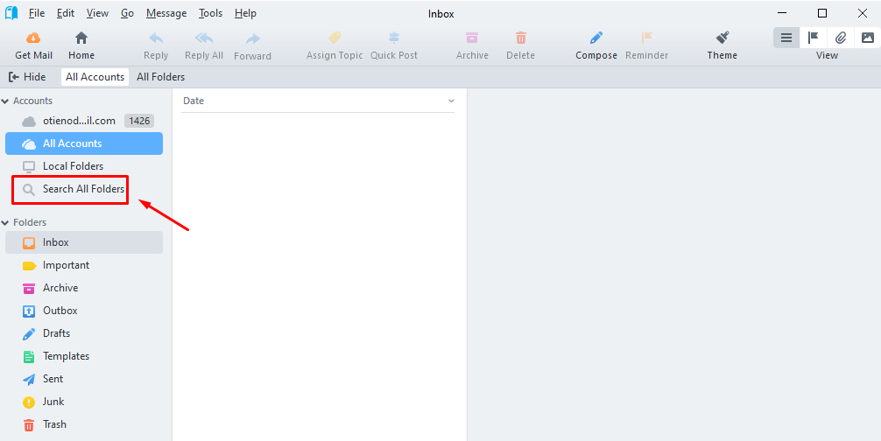Hide the sidebar panel
881x441 pixels.
click(27, 77)
